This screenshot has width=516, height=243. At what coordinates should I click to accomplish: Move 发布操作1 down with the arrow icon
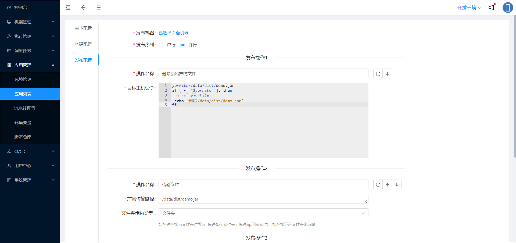coord(387,73)
